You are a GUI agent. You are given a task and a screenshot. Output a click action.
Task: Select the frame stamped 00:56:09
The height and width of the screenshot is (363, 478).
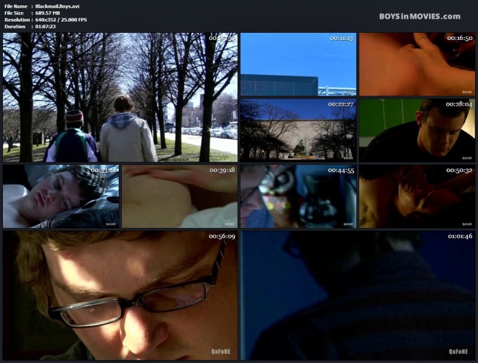click(120, 295)
